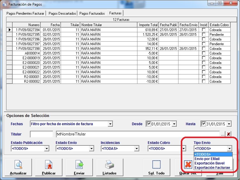Click the Fecha Envio column header
Viewport: 240px width, 180px height.
tap(188, 25)
